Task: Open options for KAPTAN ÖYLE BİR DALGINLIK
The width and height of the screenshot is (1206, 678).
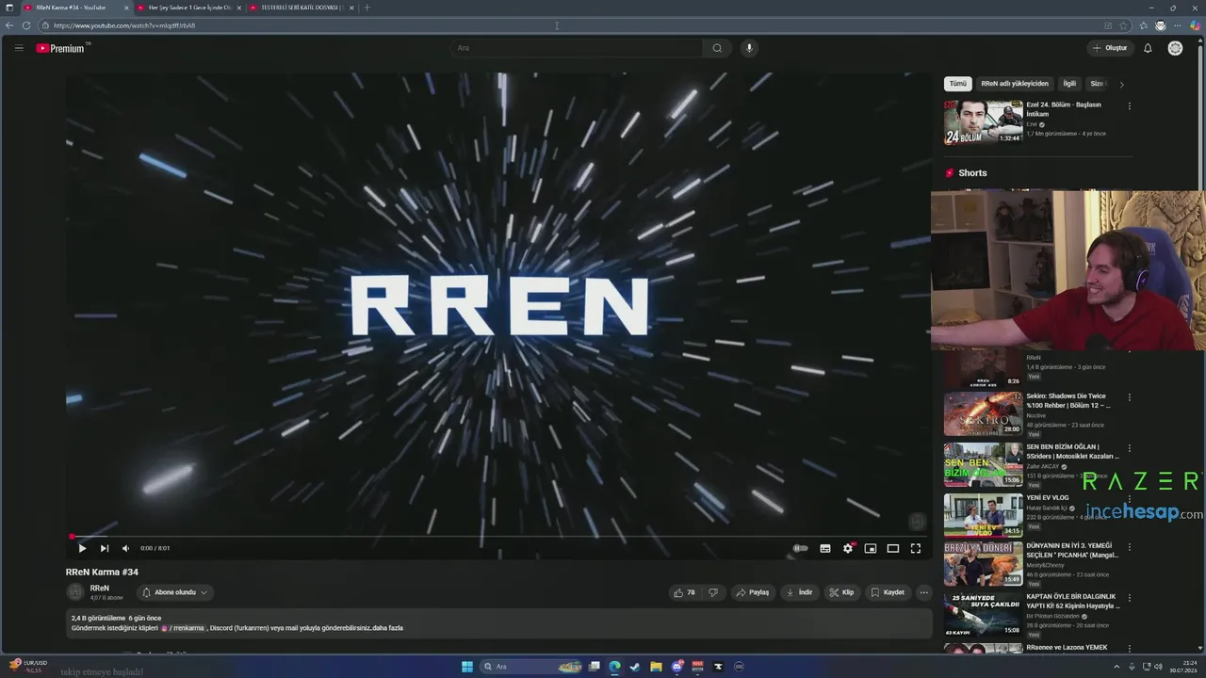Action: [x=1129, y=600]
